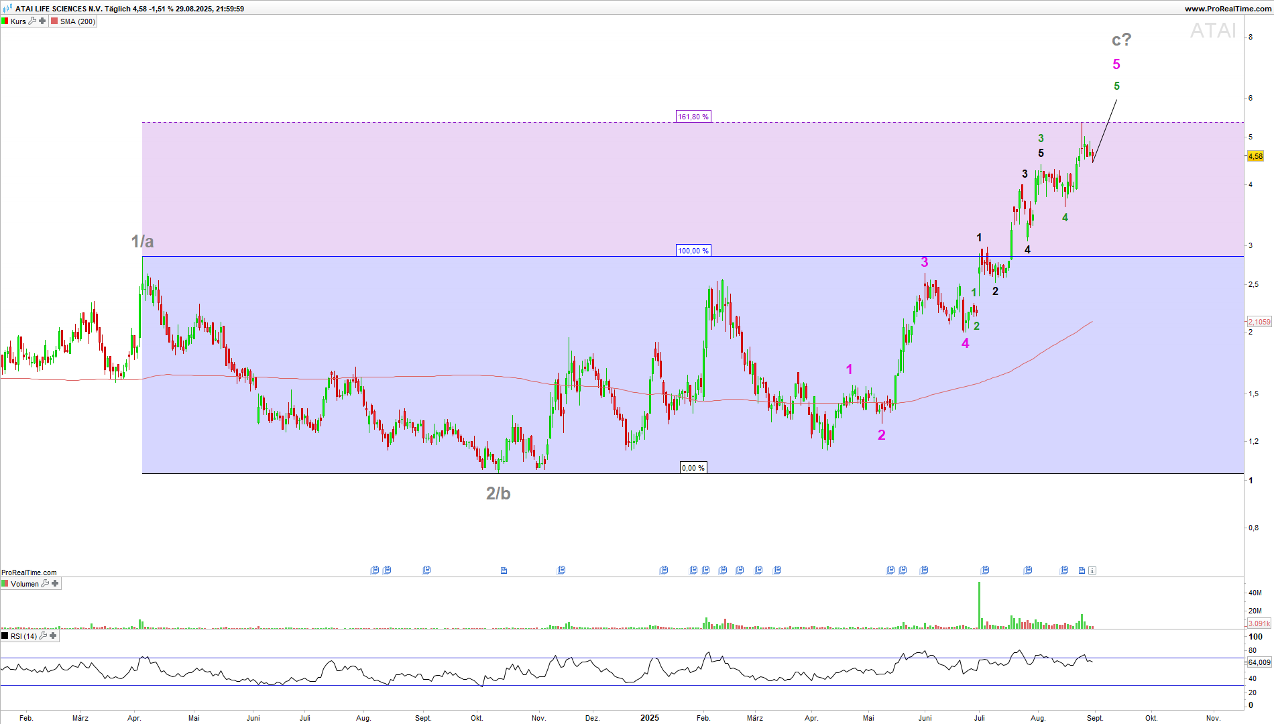Select the 0,00 % Fibonacci level label

(693, 468)
